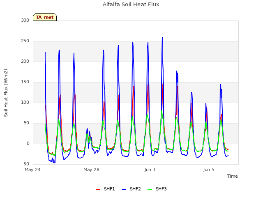Click the 250 y-axis tick label
The width and height of the screenshot is (263, 197).
click(25, 41)
